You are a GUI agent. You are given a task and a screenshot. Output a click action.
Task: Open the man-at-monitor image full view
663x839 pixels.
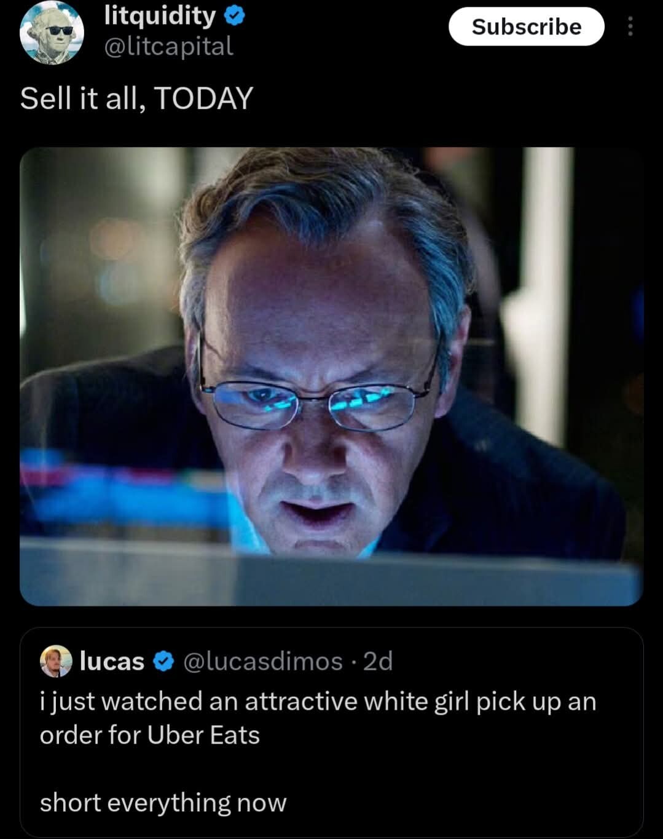pos(331,376)
